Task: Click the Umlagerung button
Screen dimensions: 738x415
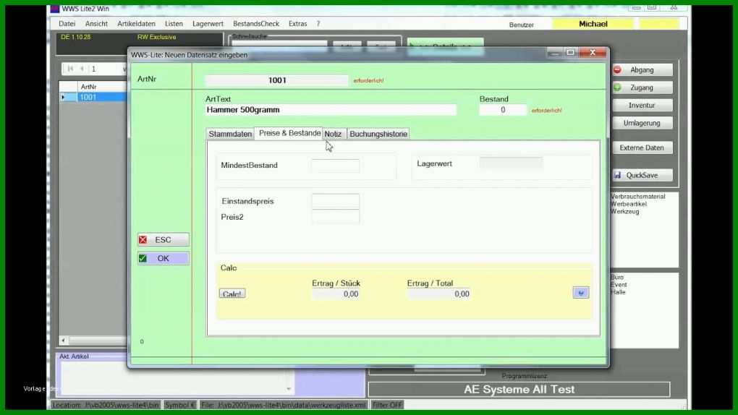Action: tap(642, 124)
